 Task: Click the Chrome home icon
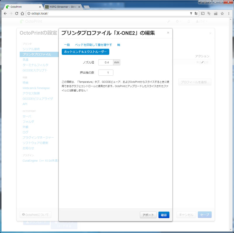[22, 13]
